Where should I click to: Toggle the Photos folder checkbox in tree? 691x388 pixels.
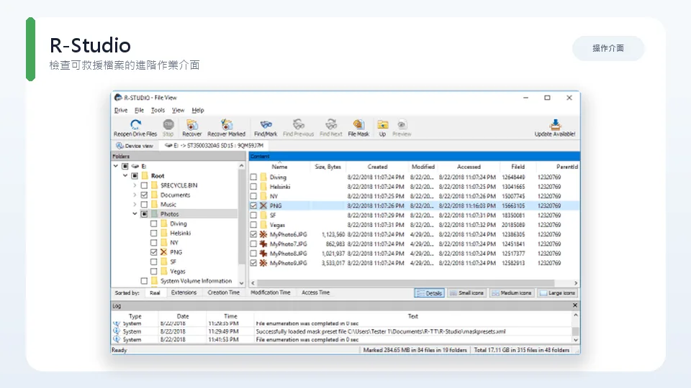click(x=144, y=214)
